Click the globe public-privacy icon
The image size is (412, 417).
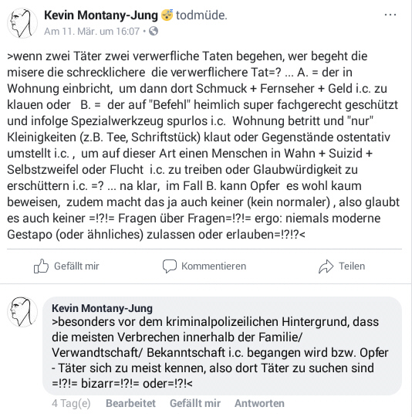pos(154,32)
